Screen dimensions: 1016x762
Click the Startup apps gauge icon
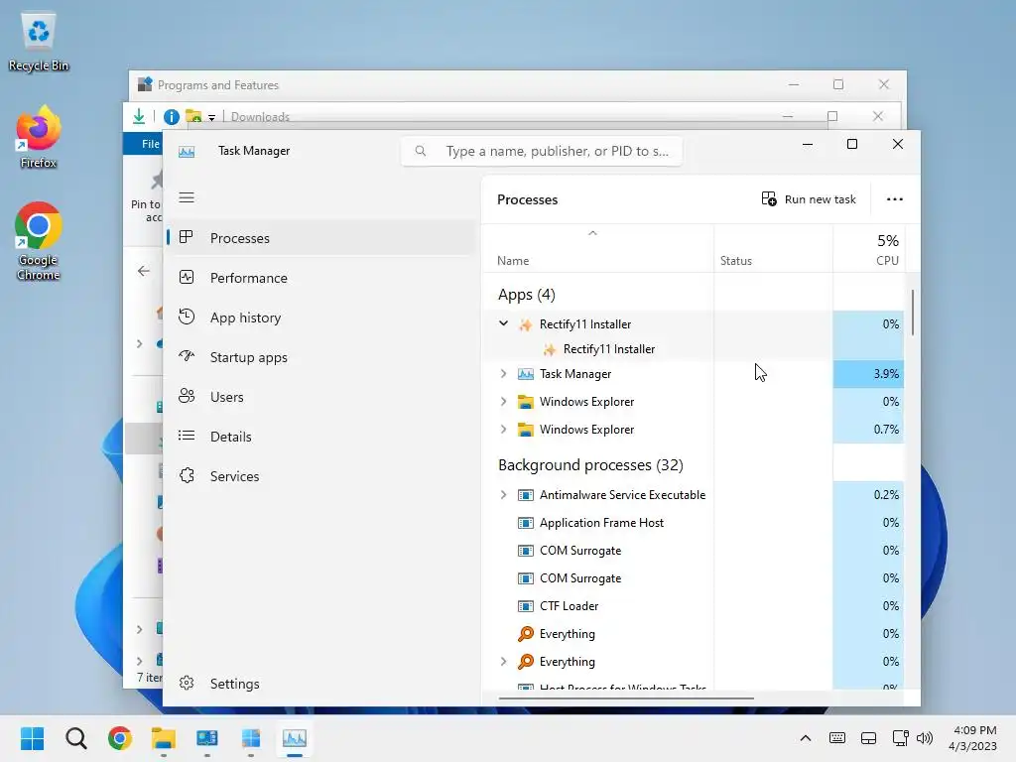click(187, 356)
